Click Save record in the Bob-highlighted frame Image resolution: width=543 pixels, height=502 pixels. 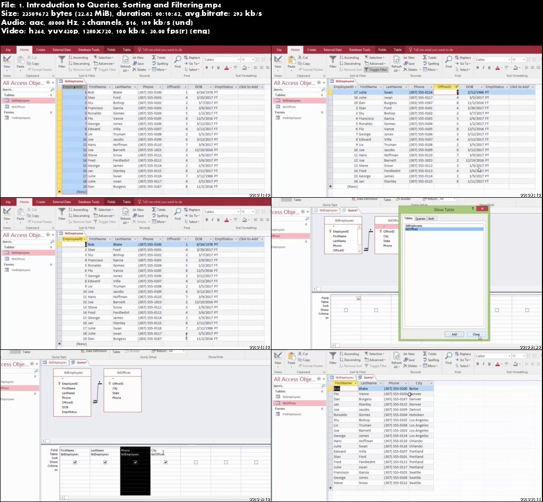pyautogui.click(x=138, y=216)
